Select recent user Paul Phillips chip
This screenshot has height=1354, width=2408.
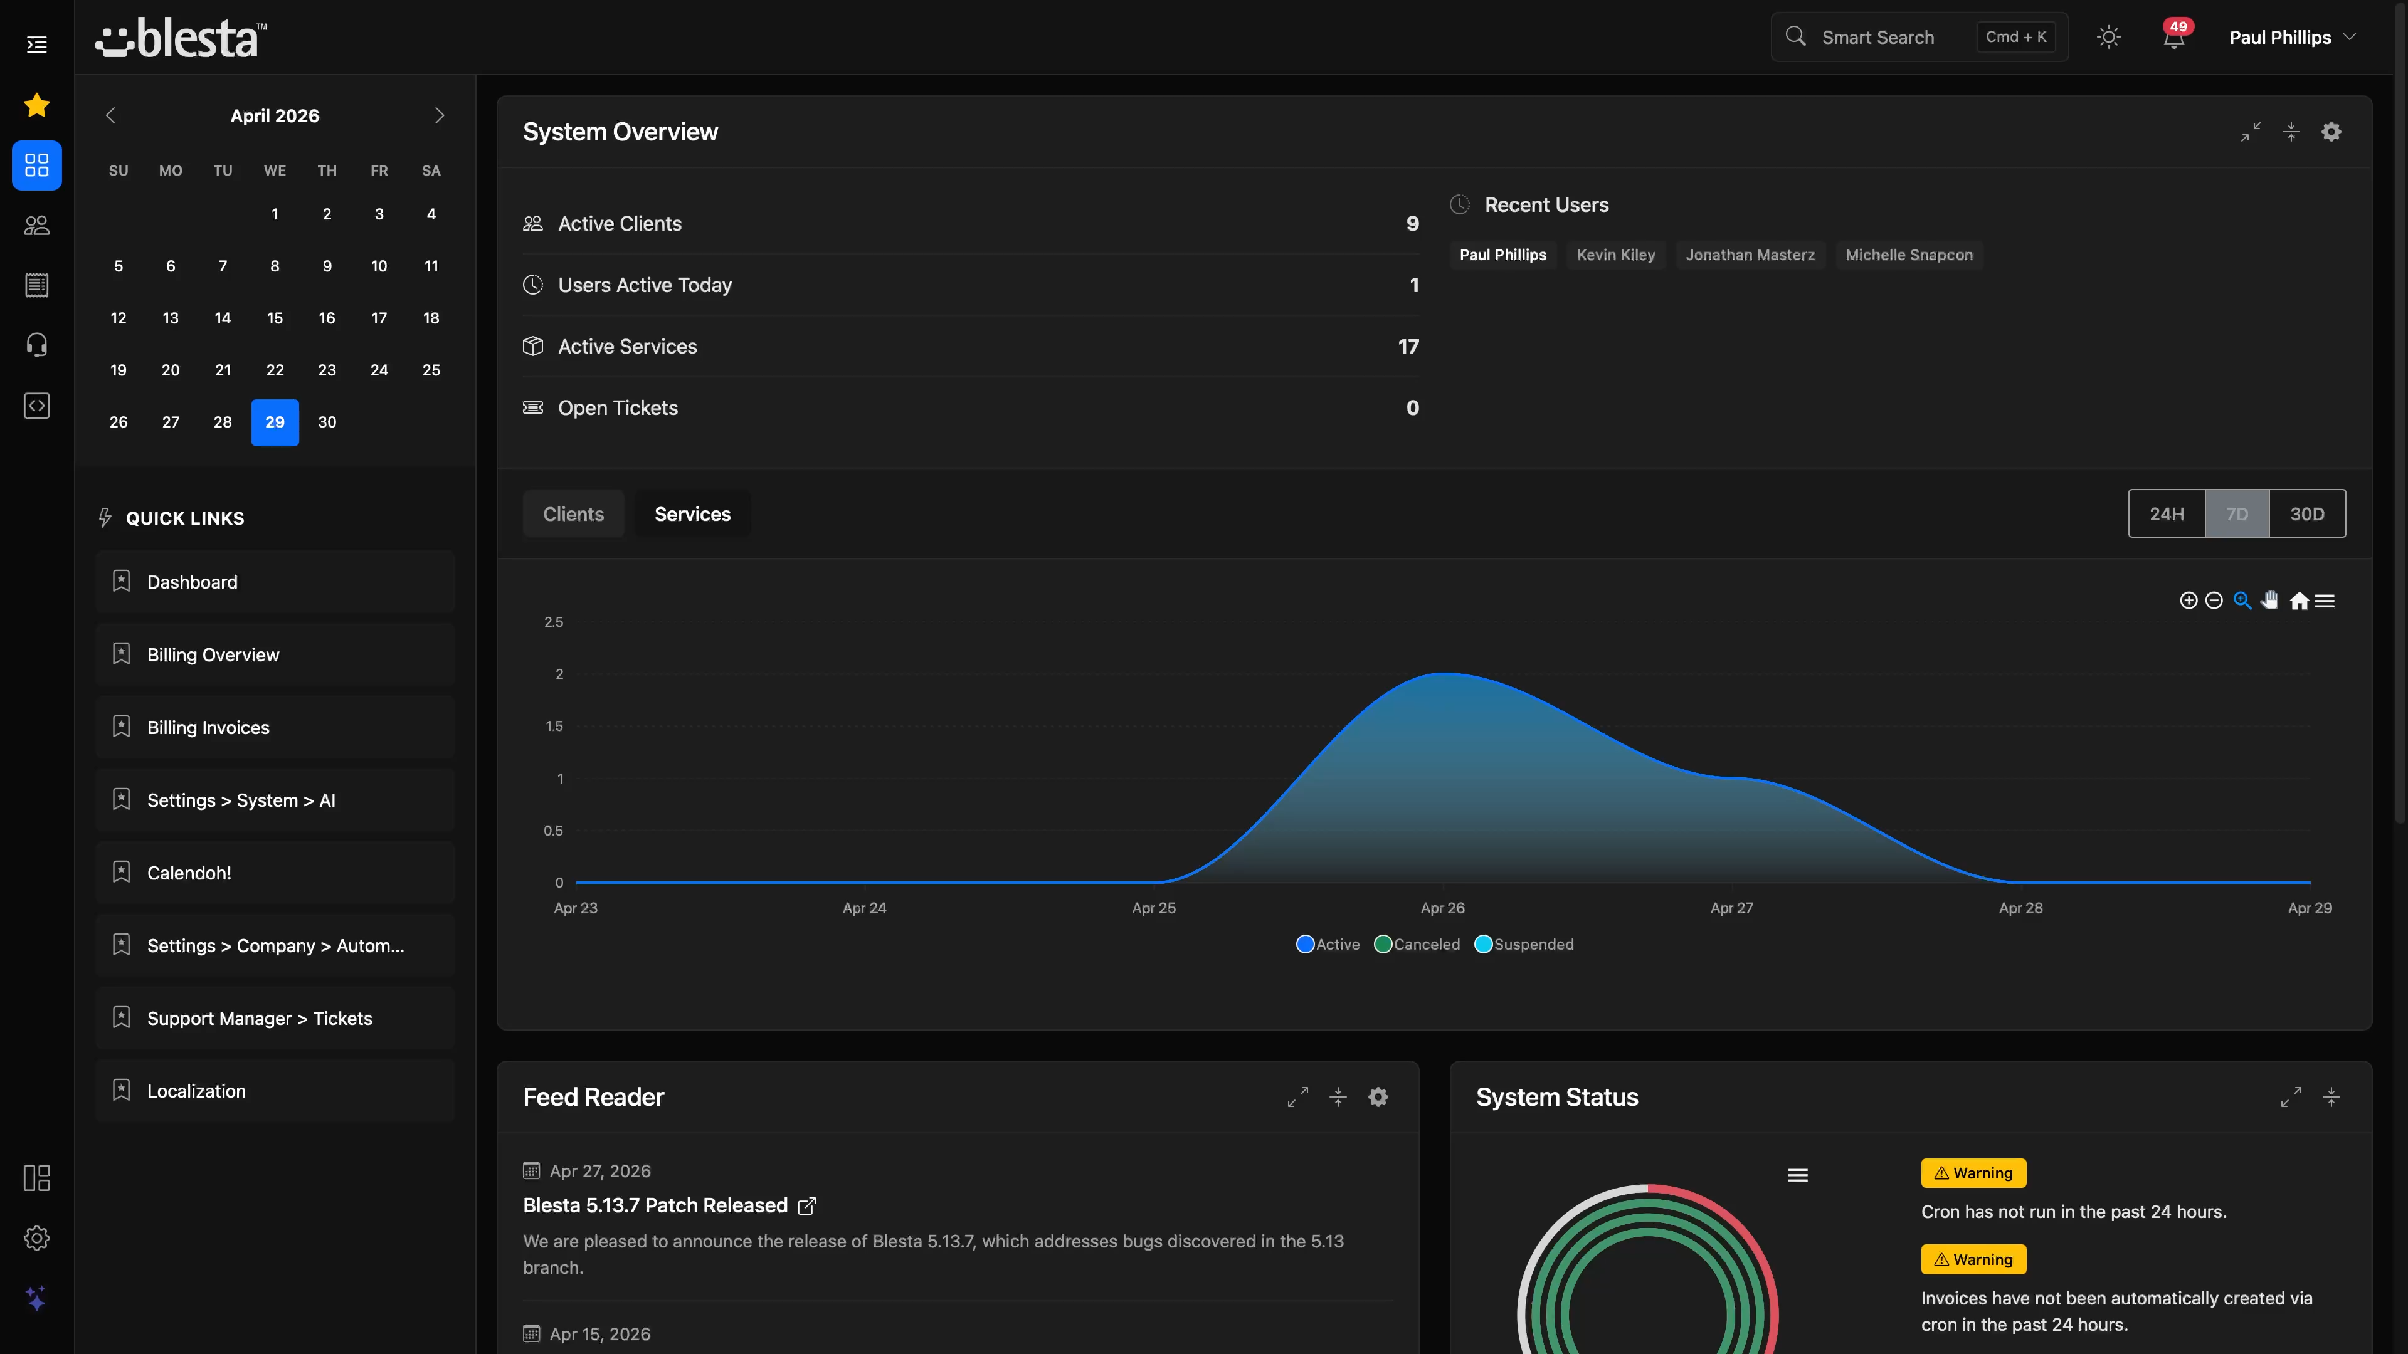pyautogui.click(x=1503, y=255)
